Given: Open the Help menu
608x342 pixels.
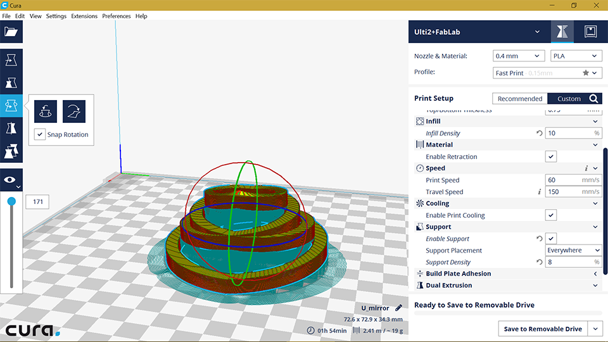Looking at the screenshot, I should tap(141, 16).
